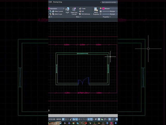Toggle 3D object snap in status bar
This screenshot has width=166, height=125.
105,119
